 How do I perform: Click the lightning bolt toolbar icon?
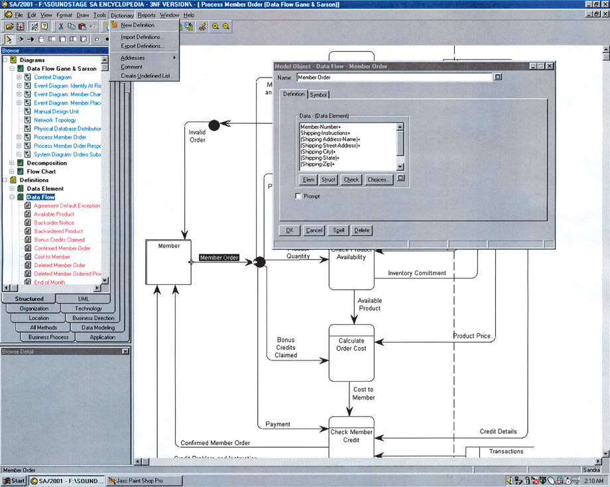[202, 27]
